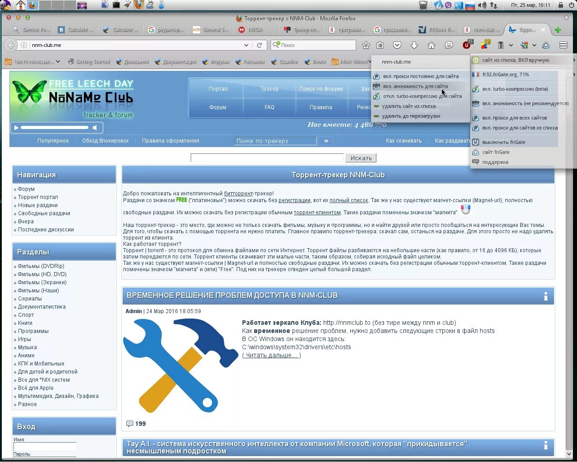Click the » button next to tracker search

point(326,141)
